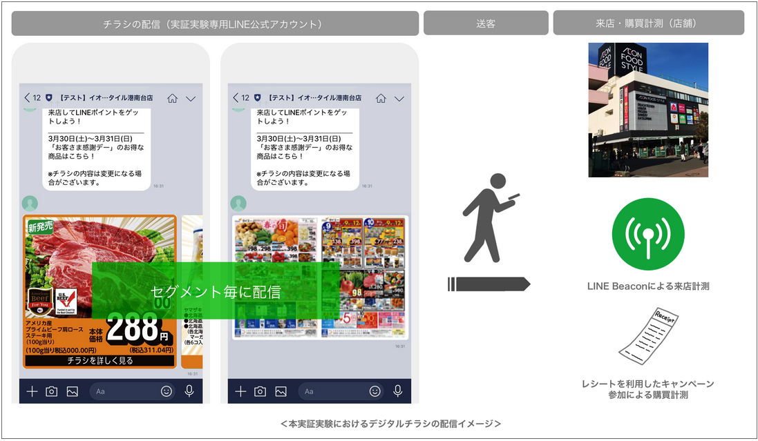Image resolution: width=758 pixels, height=441 pixels.
Task: Click the green セグメント毎に配信 banner
Action: click(x=216, y=291)
